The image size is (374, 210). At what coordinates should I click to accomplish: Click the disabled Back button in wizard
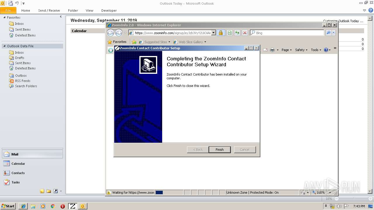coord(198,150)
